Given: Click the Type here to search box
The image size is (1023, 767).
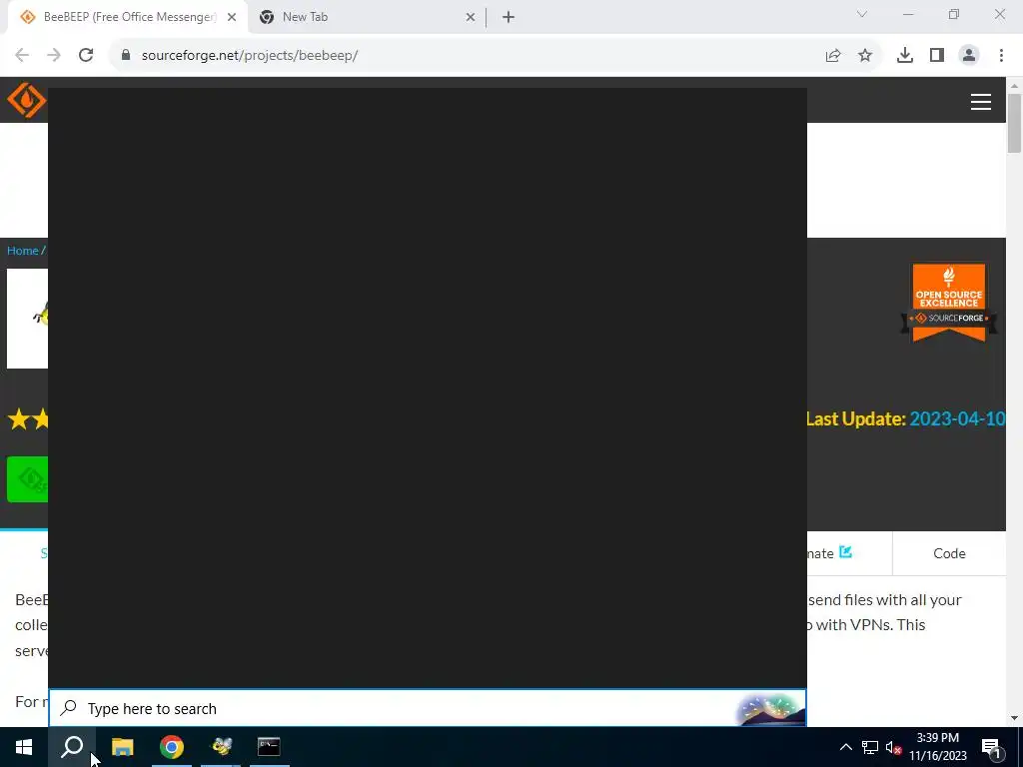Looking at the screenshot, I should pos(428,708).
